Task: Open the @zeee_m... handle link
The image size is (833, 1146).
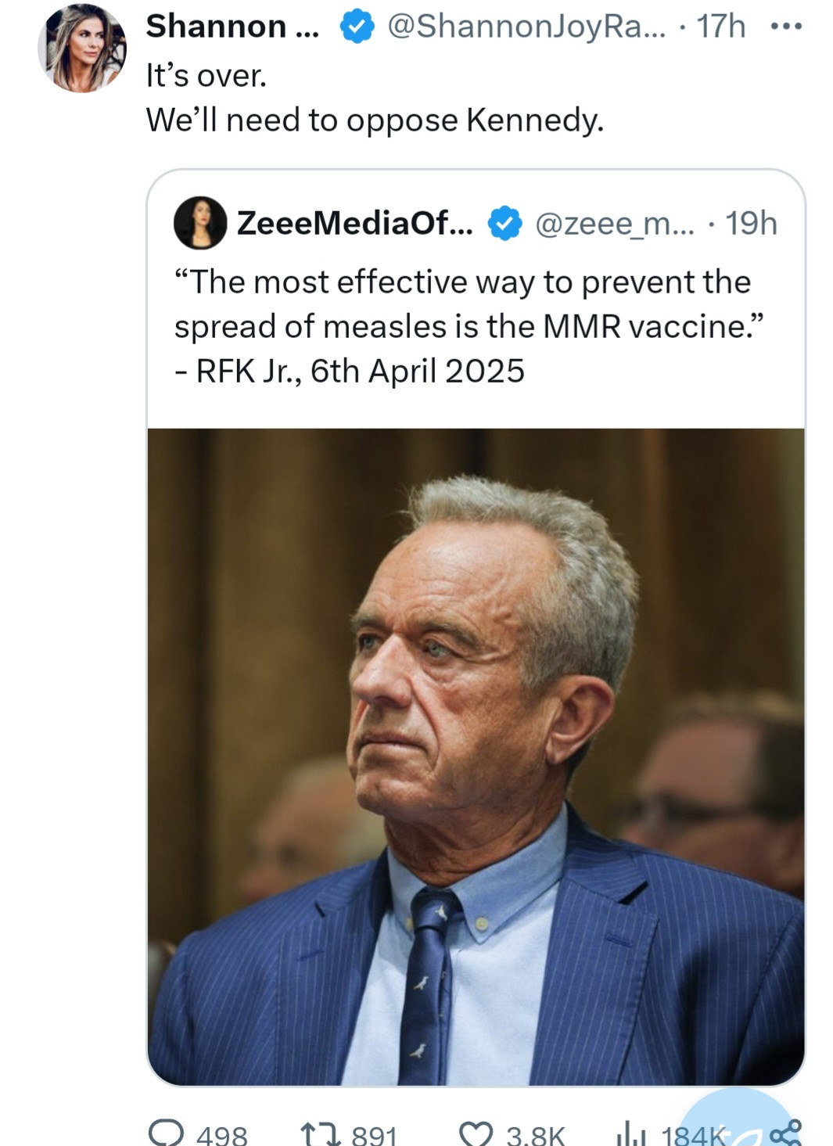Action: 615,224
